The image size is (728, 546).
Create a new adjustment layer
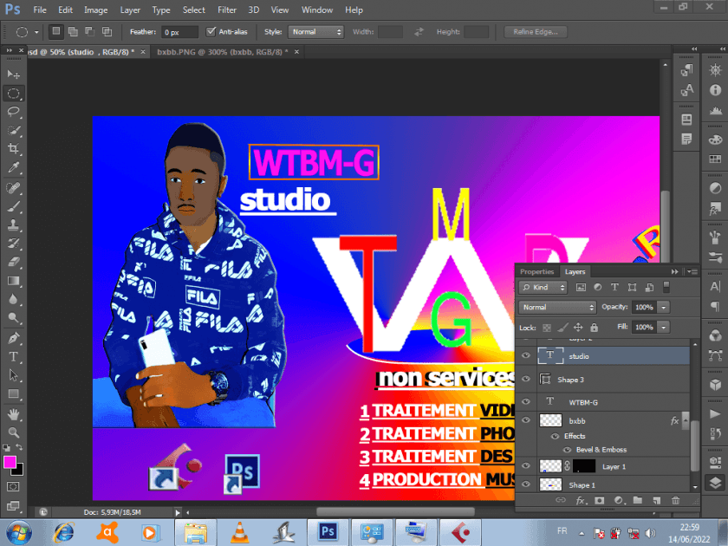(x=619, y=501)
